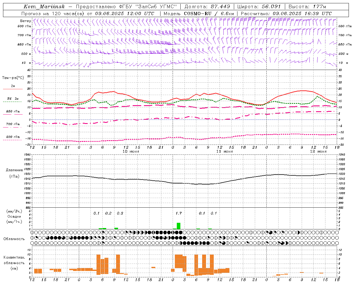Click the dash-dot 700 гПа temperature legend sample
This screenshot has height=282, width=353.
(12, 128)
